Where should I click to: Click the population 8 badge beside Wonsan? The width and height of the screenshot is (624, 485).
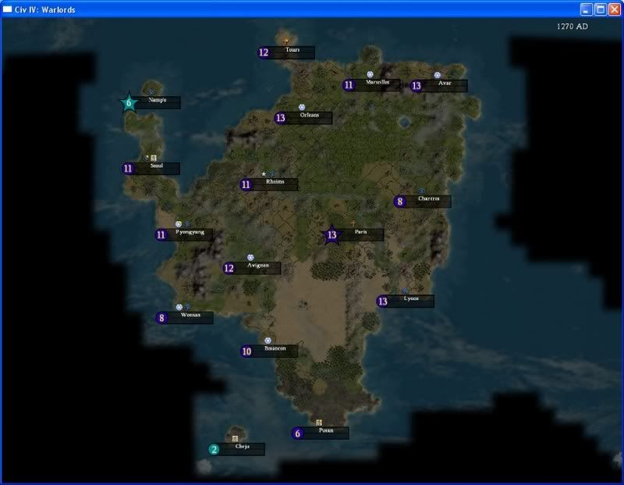click(x=161, y=318)
